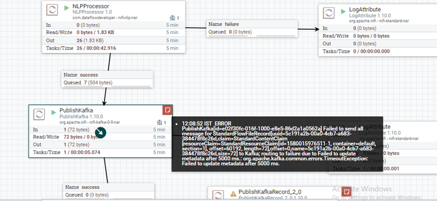Viewport: 437px width, 201px height.
Task: Click the NLPProcessor processor type icon
Action: [x=52, y=10]
